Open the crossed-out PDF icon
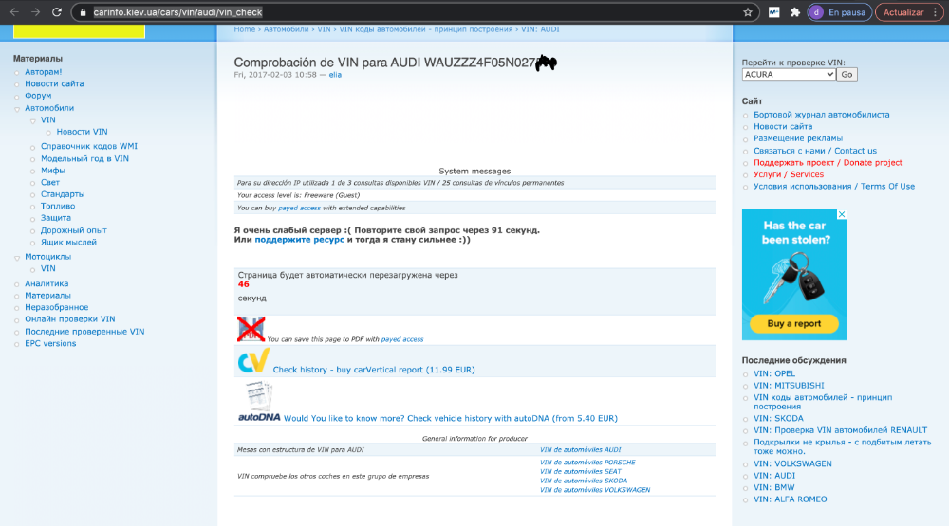 251,330
